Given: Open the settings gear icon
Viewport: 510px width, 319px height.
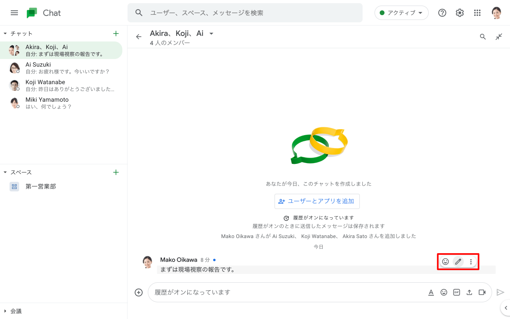Looking at the screenshot, I should [460, 13].
